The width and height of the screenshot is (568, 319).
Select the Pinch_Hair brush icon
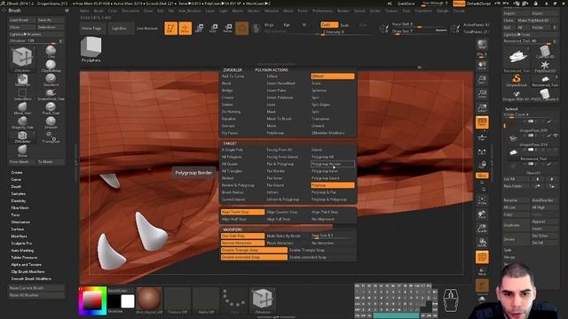pos(51,108)
